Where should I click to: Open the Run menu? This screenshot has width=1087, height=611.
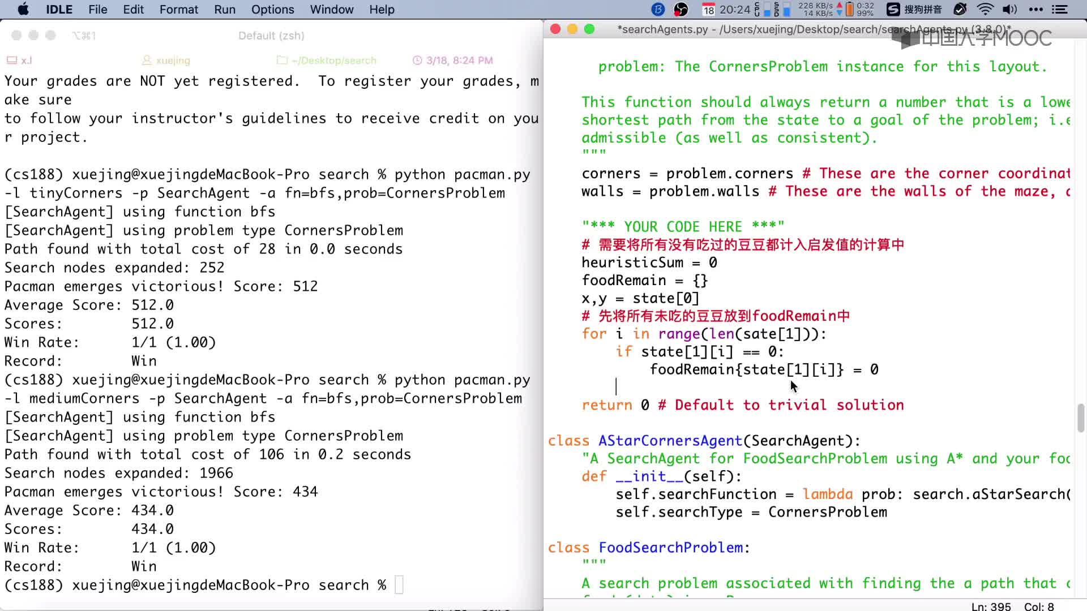click(225, 10)
